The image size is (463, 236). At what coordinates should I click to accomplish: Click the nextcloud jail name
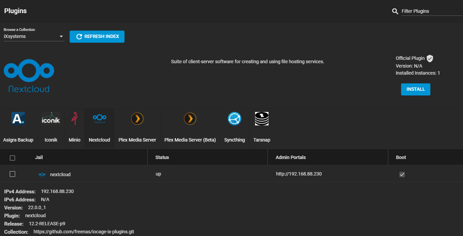click(x=60, y=174)
